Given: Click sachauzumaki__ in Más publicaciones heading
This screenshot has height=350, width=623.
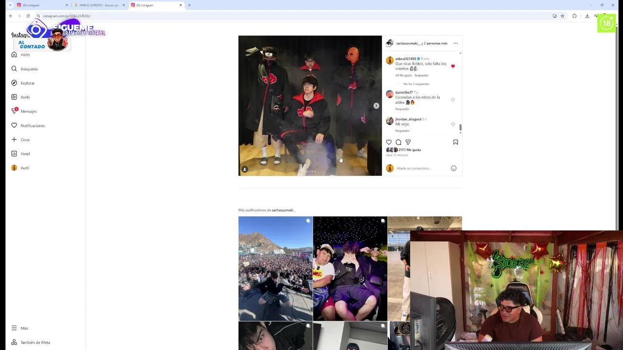Looking at the screenshot, I should click(283, 210).
